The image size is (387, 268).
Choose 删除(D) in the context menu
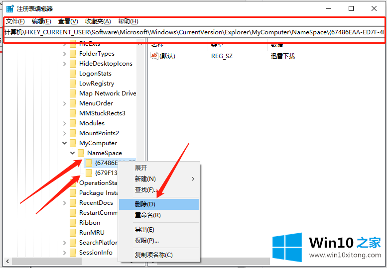pos(159,204)
